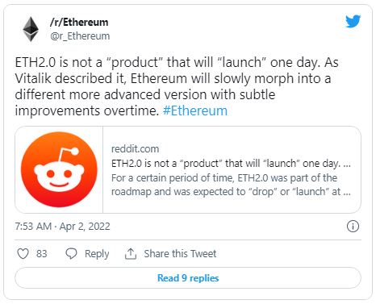The height and width of the screenshot is (304, 376).
Task: Select Share this Tweet
Action: [180, 254]
